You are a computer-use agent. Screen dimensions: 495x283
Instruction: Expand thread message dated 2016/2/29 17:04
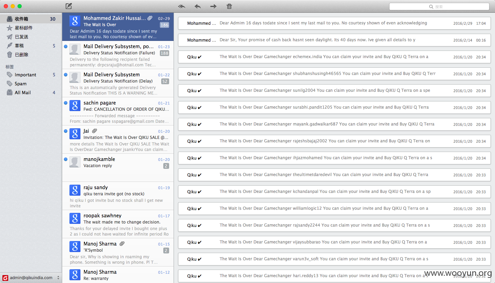[334, 23]
